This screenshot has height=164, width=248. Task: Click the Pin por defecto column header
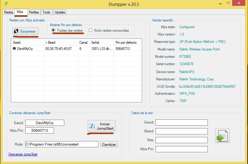coord(127,42)
